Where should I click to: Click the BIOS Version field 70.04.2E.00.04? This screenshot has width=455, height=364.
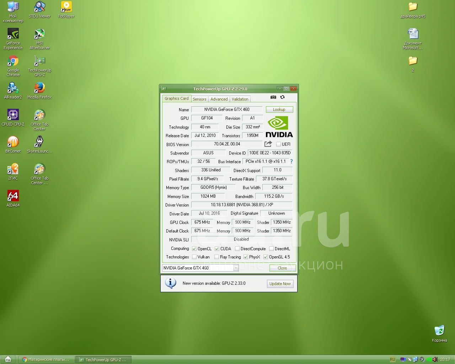227,144
